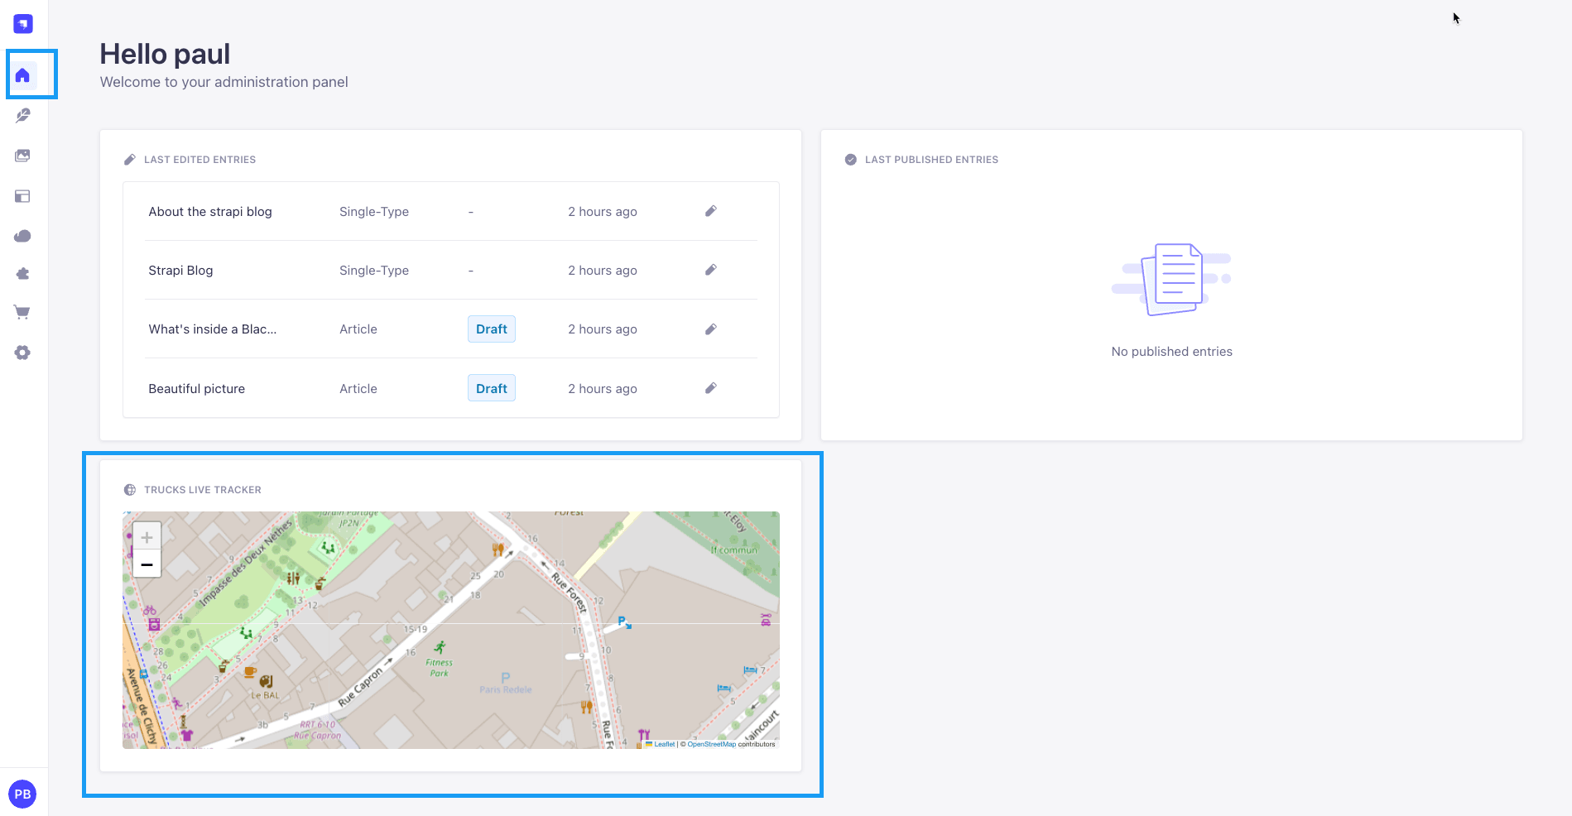
Task: Open Settings gear icon in the sidebar
Action: (22, 353)
